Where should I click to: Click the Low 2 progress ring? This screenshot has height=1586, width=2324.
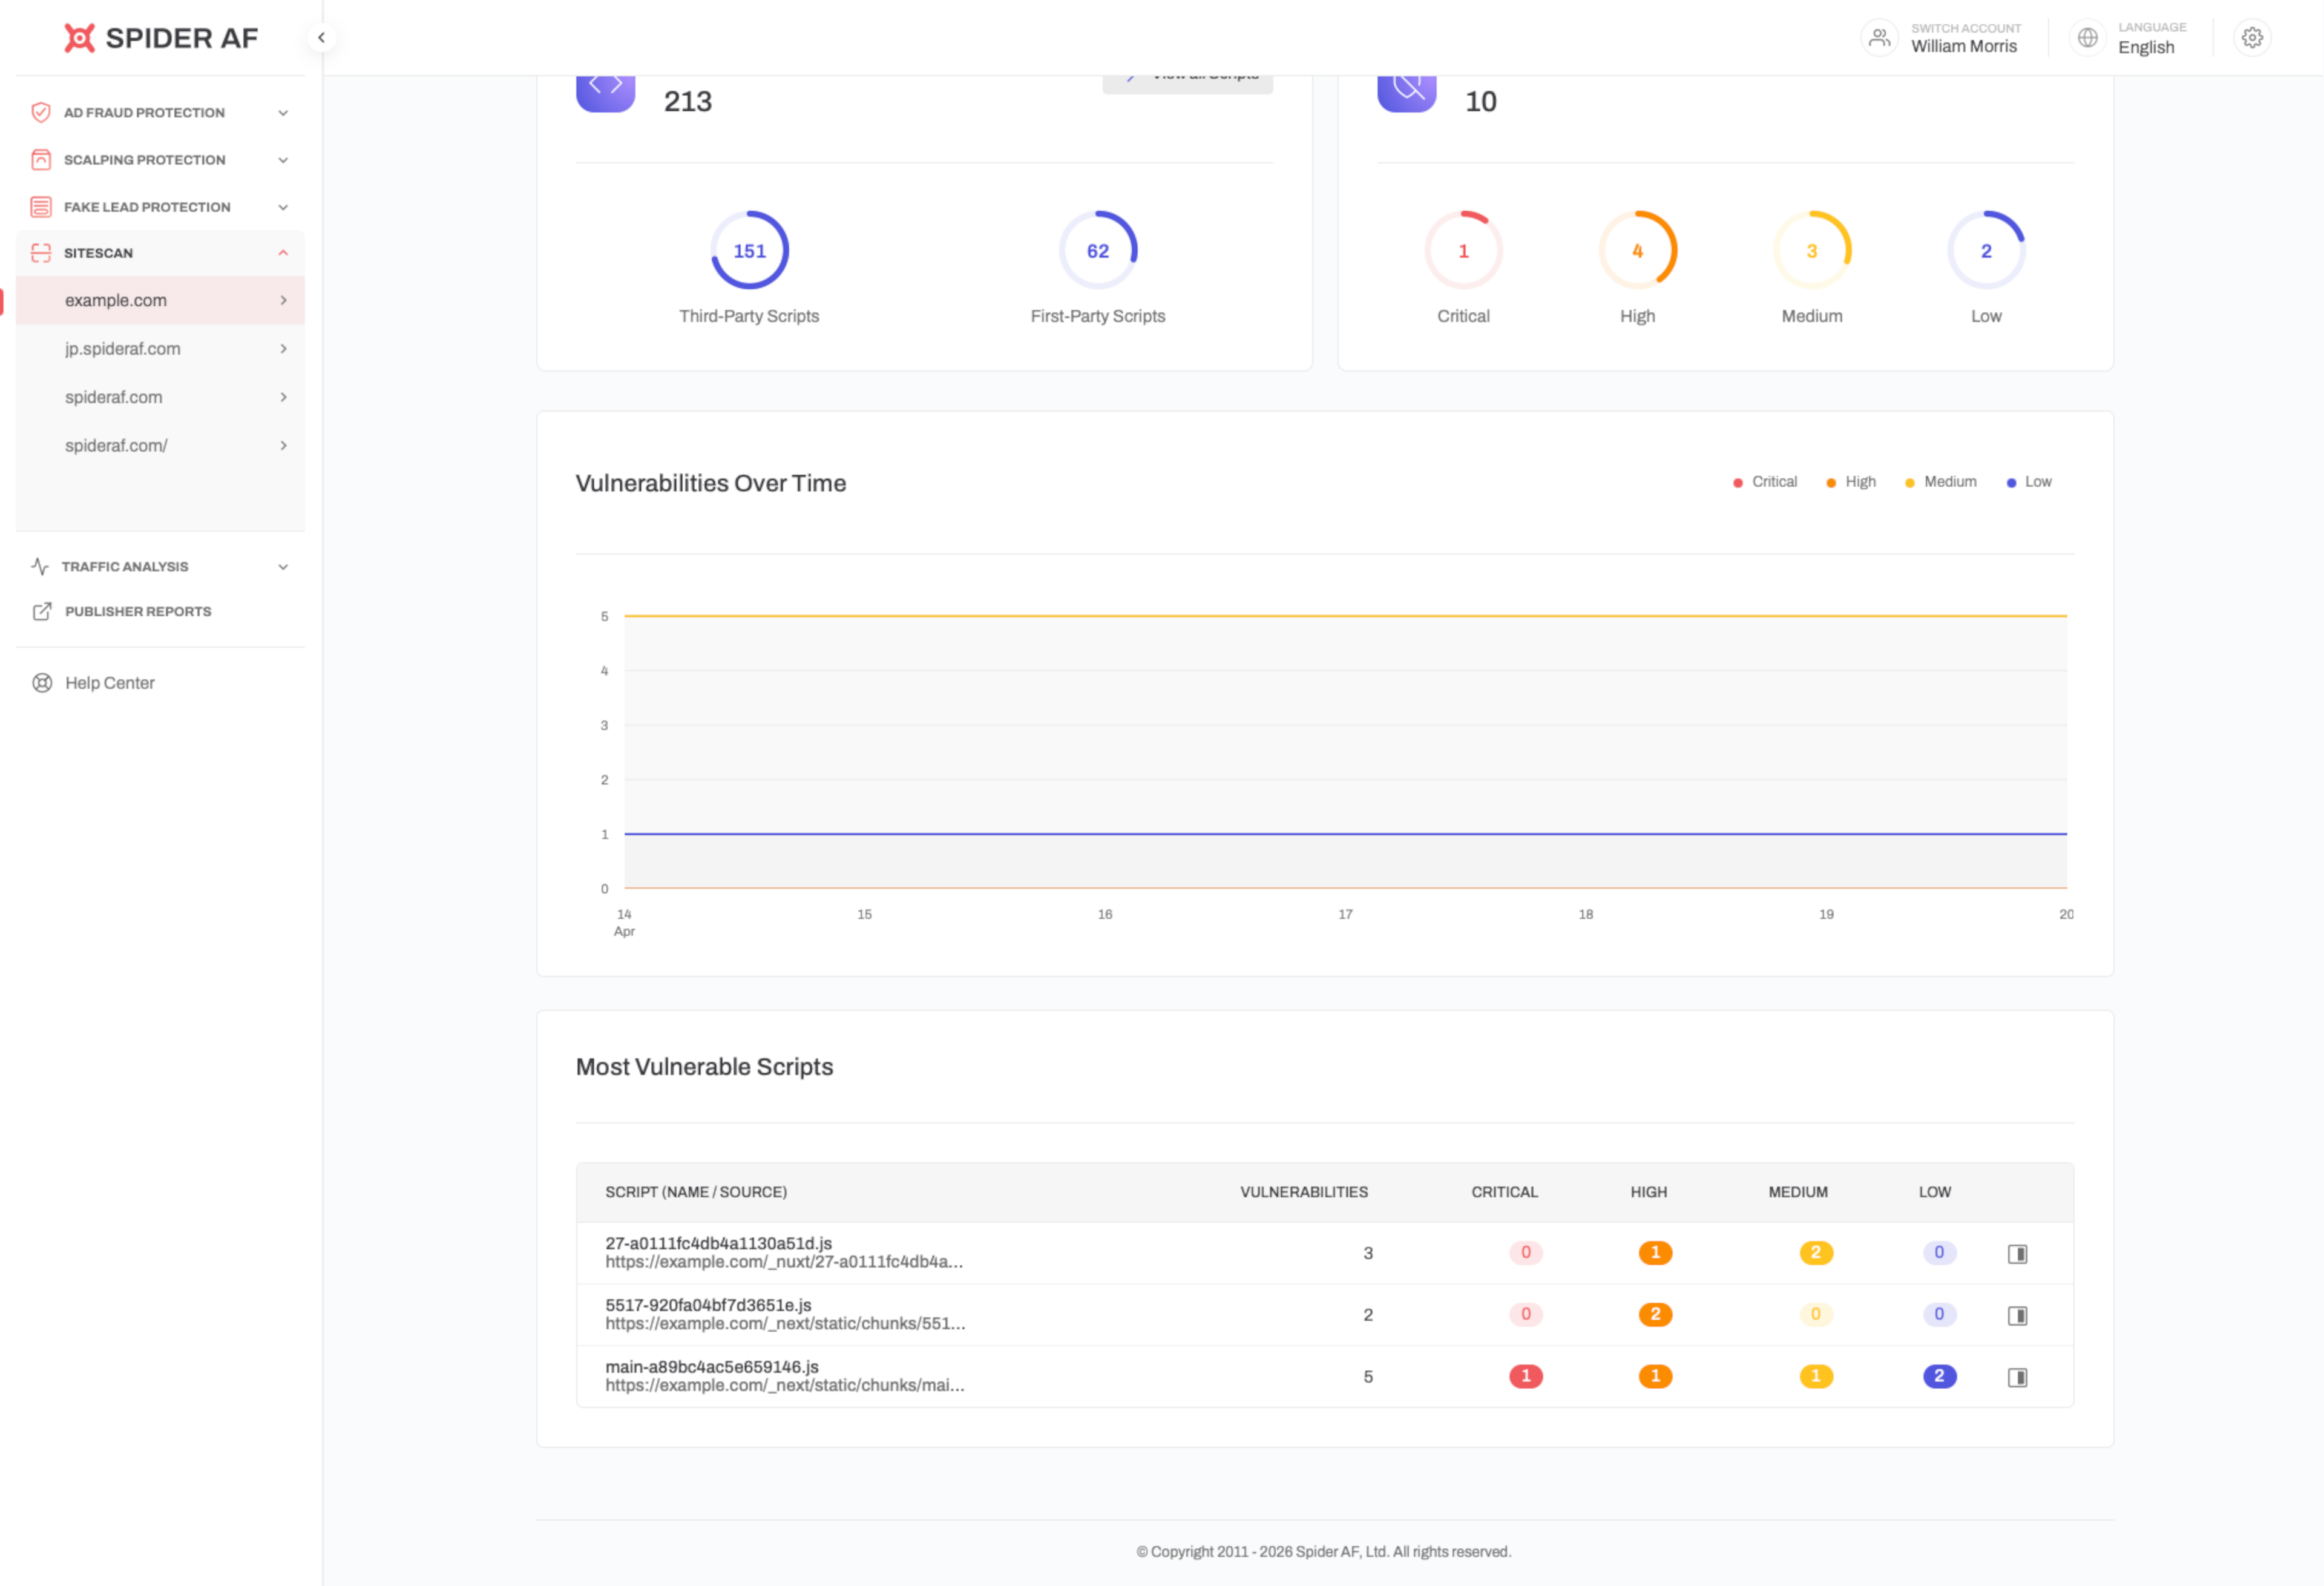click(1987, 250)
